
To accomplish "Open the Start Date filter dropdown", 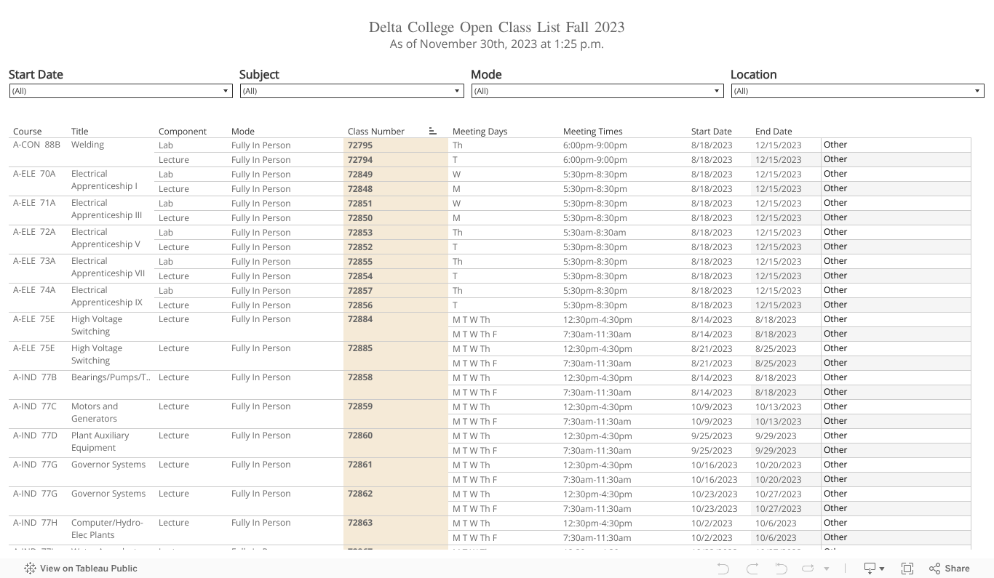I will pos(225,90).
